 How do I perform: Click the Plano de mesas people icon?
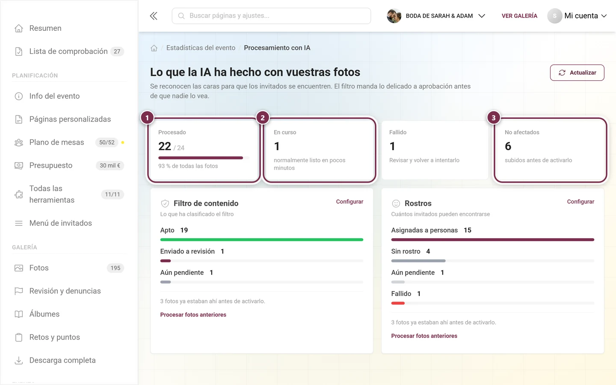[x=19, y=142]
